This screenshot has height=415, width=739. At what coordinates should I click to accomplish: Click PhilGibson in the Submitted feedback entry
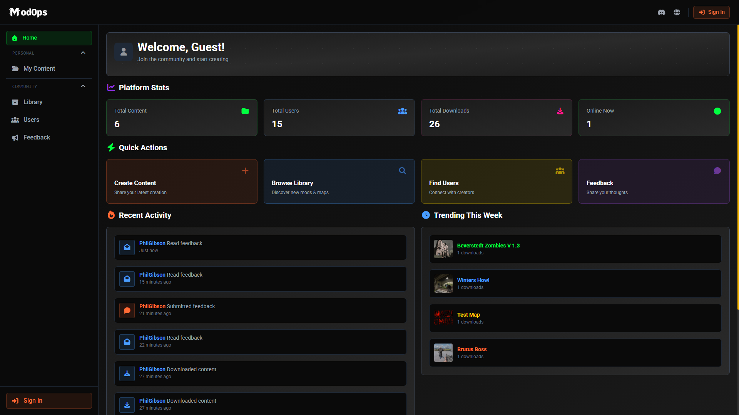tap(152, 306)
